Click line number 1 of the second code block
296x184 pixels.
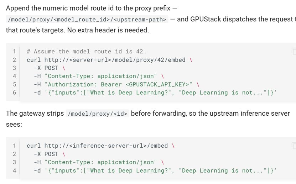pyautogui.click(x=14, y=146)
